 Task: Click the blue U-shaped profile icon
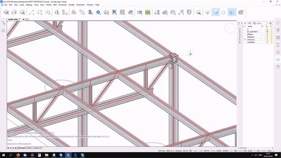pos(114,12)
